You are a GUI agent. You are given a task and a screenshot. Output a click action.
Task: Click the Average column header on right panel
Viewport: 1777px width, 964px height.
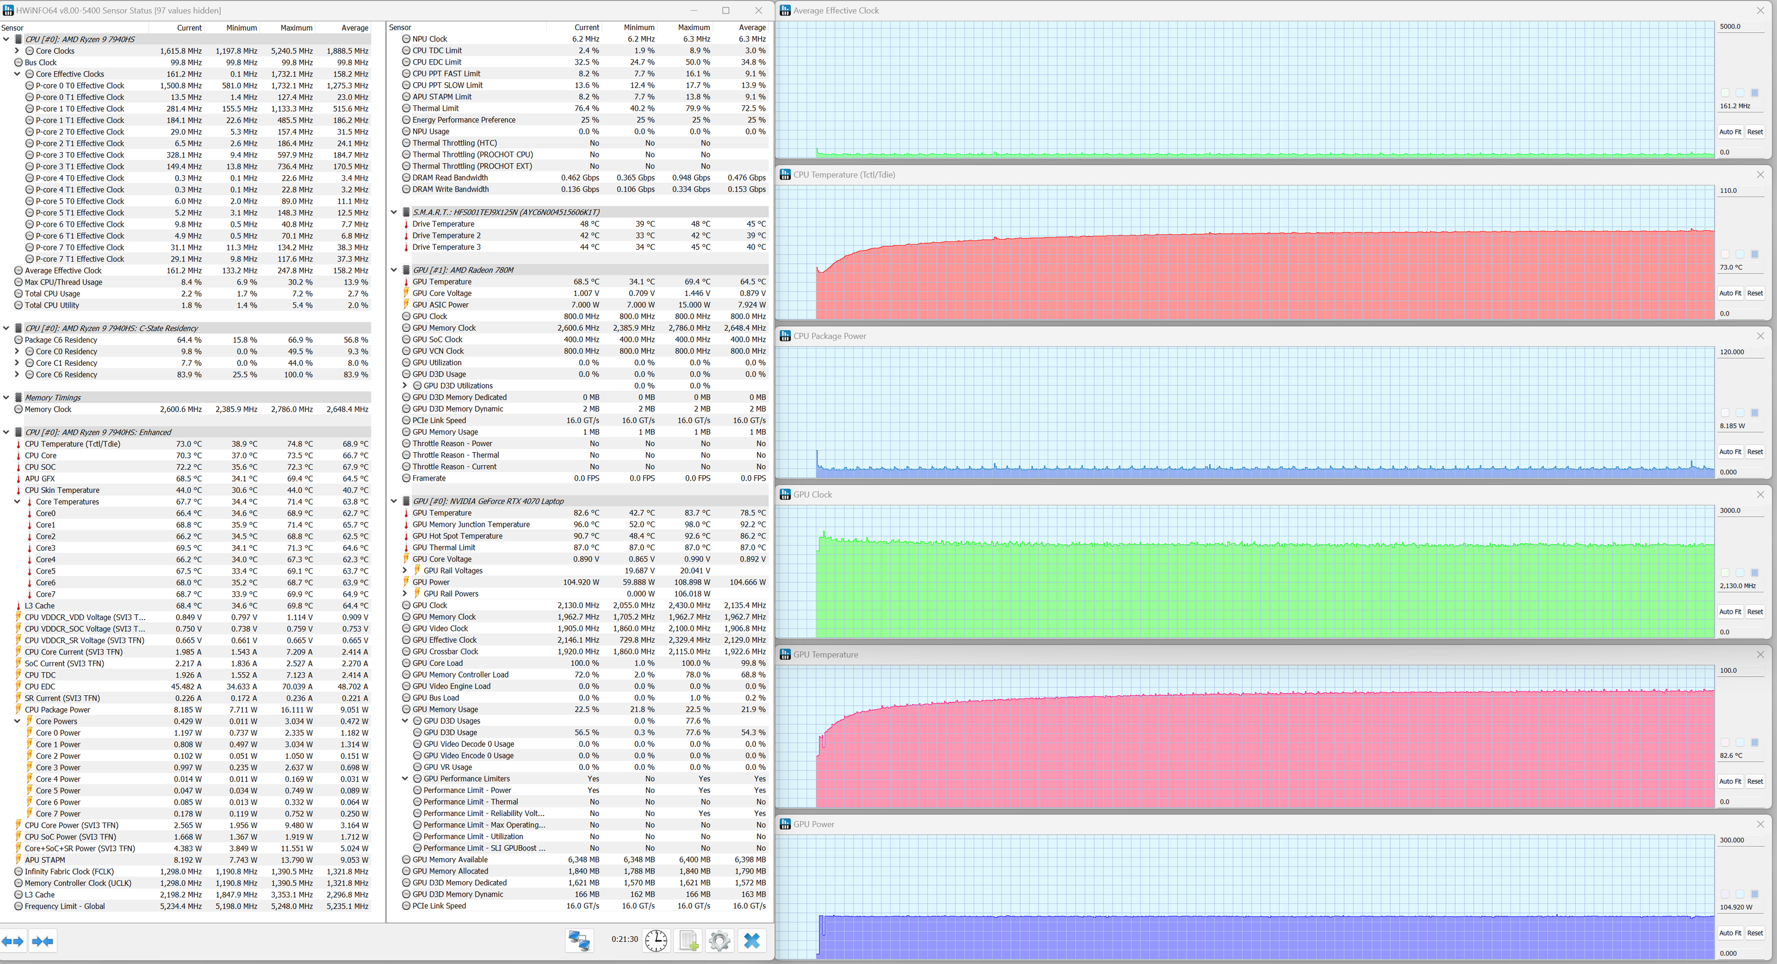(752, 28)
